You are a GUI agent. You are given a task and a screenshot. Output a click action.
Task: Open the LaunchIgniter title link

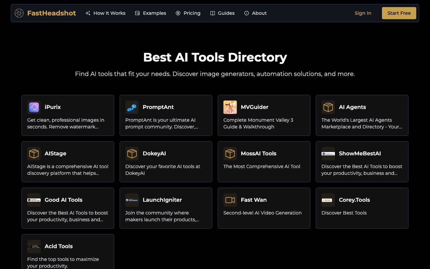pyautogui.click(x=162, y=200)
